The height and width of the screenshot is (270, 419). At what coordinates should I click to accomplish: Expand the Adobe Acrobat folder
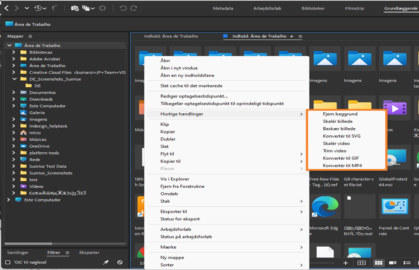pos(14,59)
